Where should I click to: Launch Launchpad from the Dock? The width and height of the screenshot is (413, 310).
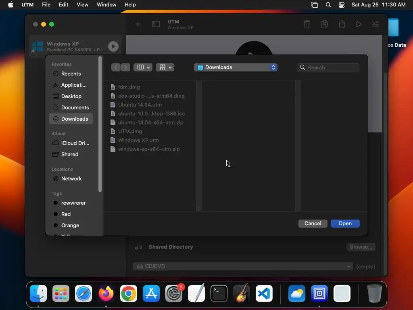(61, 293)
